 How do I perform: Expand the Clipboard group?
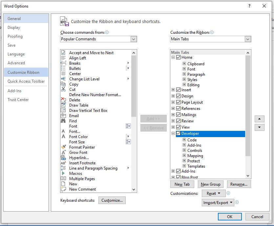[184, 64]
